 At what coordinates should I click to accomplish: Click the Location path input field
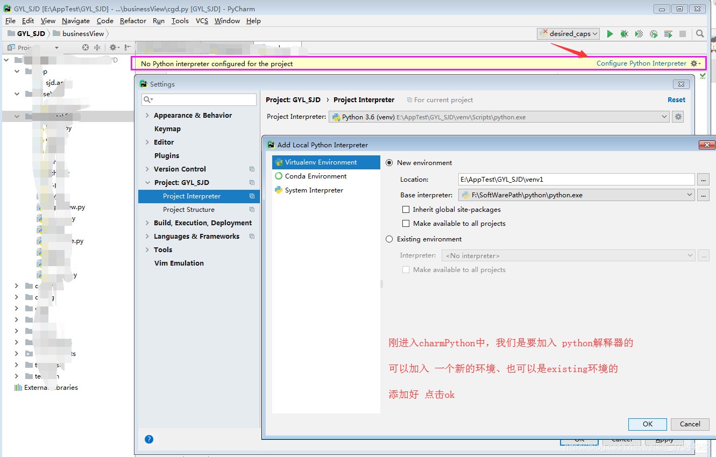click(x=577, y=179)
